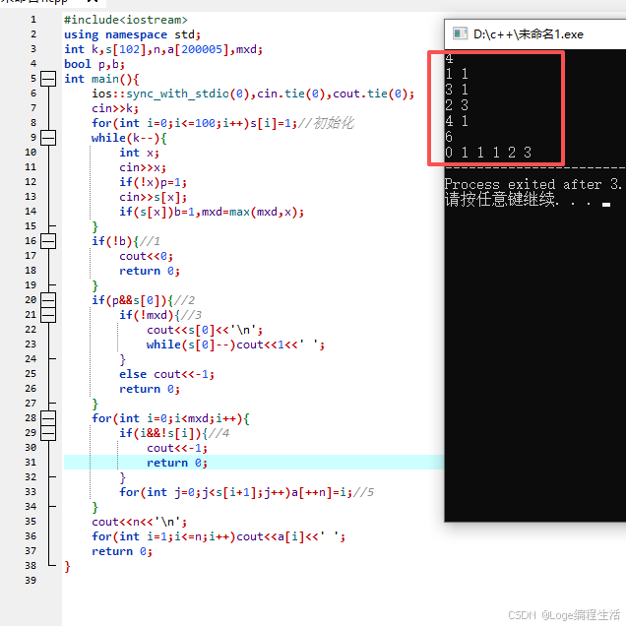Collapse the if(p&&s[0]) fold marker at line 20

point(48,300)
